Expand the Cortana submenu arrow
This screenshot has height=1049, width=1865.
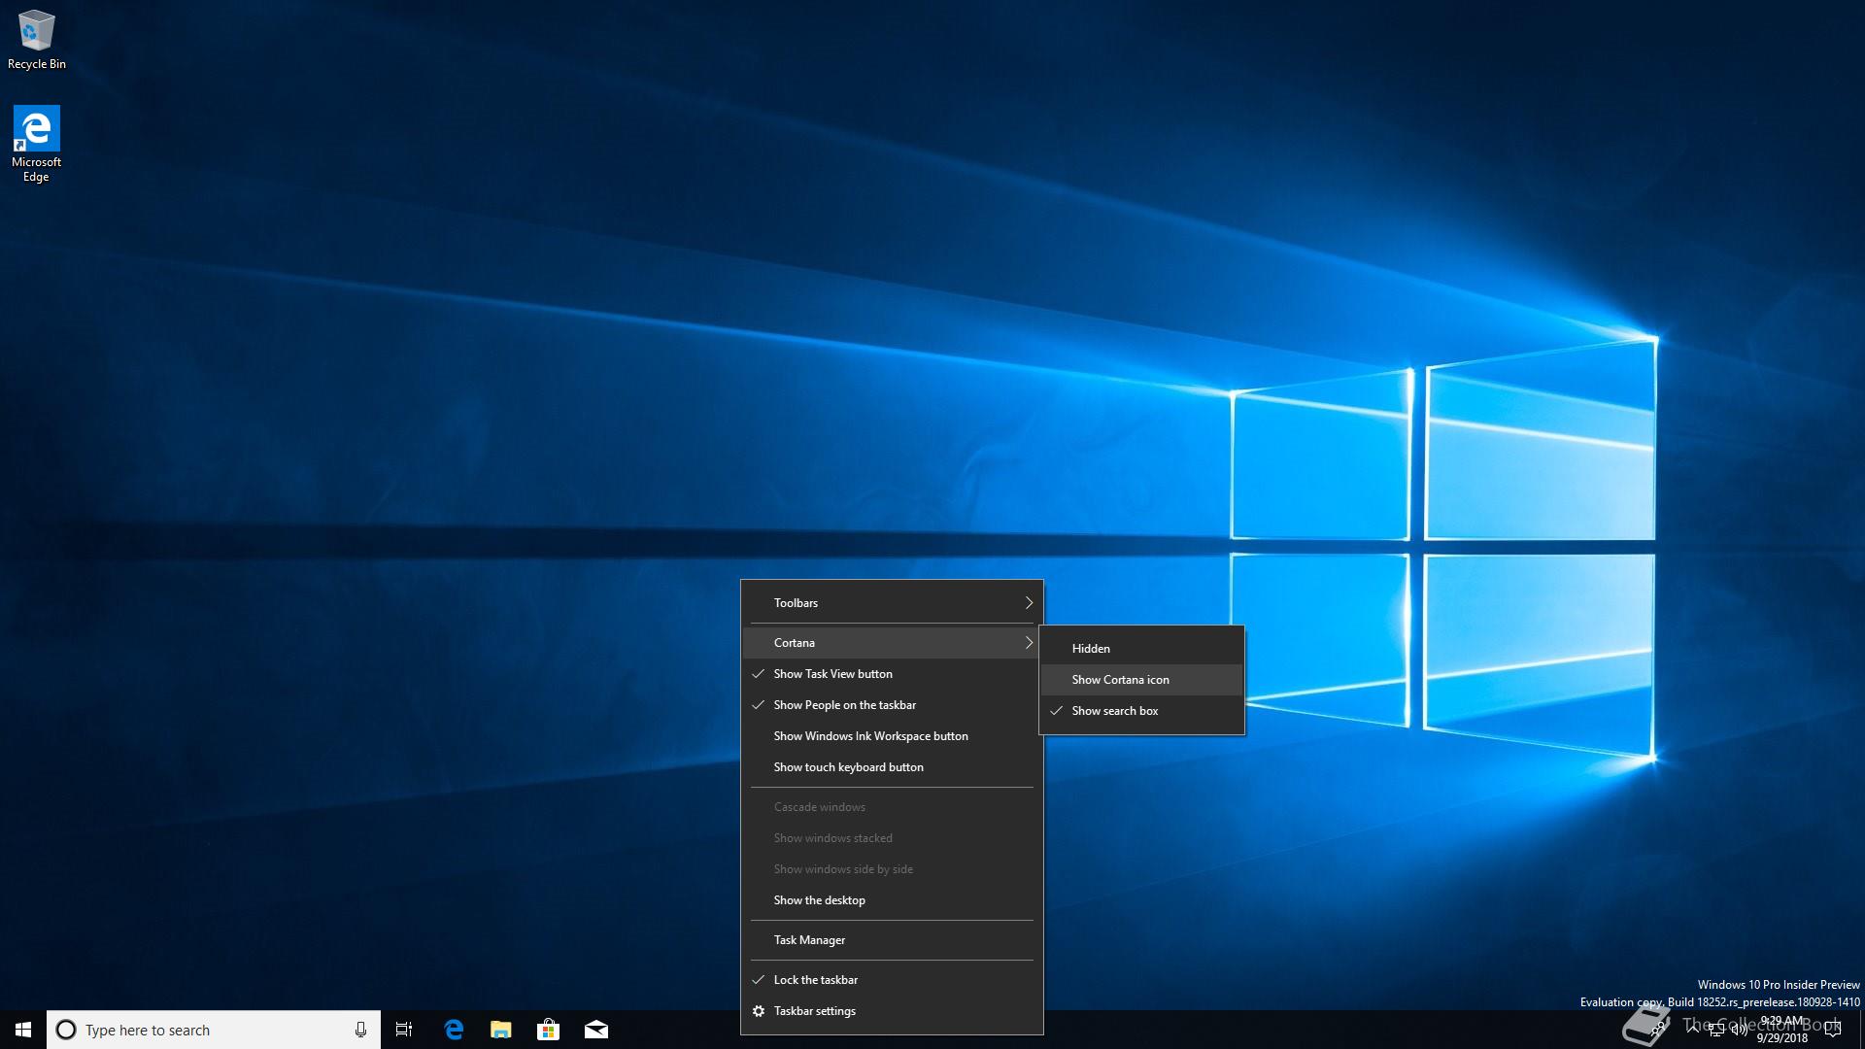pyautogui.click(x=1029, y=643)
